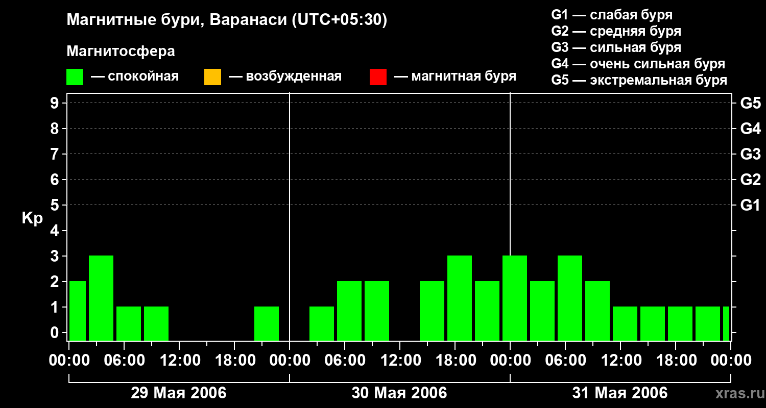766x408 pixels.
Task: Click the green 'спокойная' legend swatch
Action: coord(75,77)
